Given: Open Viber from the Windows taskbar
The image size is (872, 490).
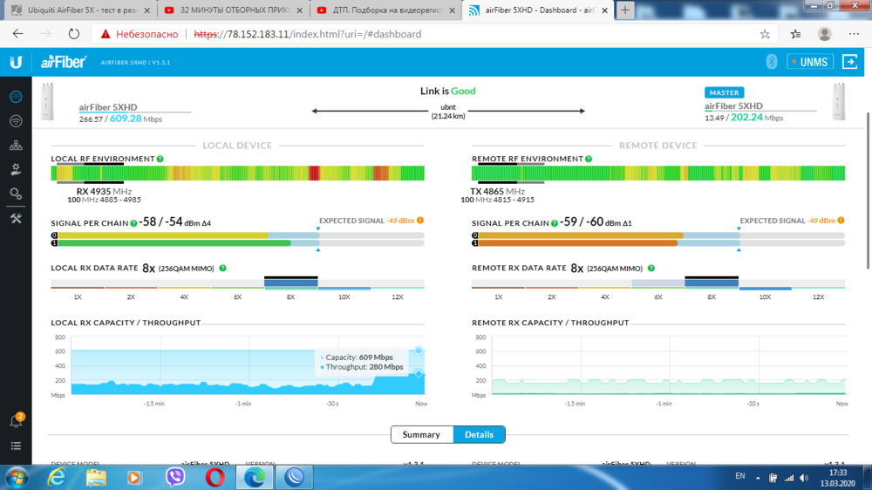Looking at the screenshot, I should tap(175, 477).
